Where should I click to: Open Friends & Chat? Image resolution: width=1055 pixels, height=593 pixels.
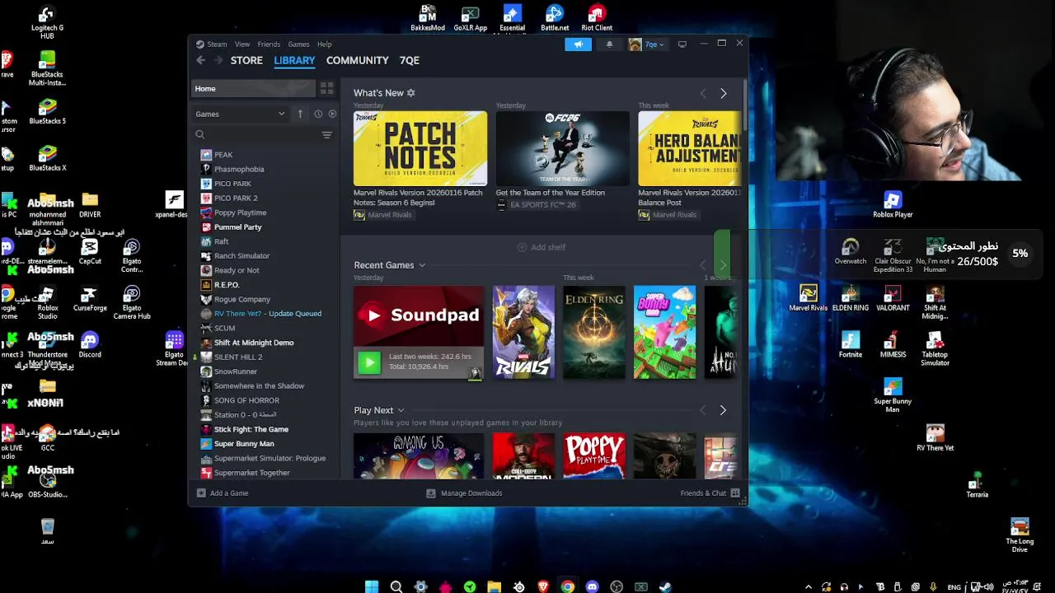click(710, 493)
